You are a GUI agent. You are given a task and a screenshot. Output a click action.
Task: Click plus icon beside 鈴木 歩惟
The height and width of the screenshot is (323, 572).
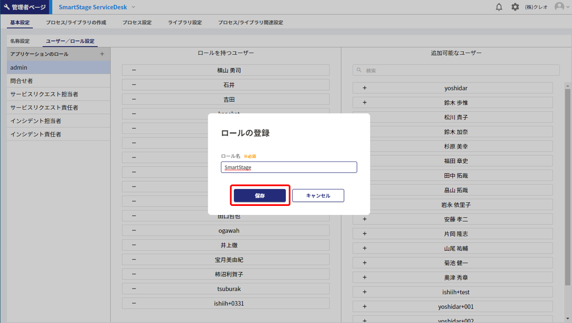(365, 103)
